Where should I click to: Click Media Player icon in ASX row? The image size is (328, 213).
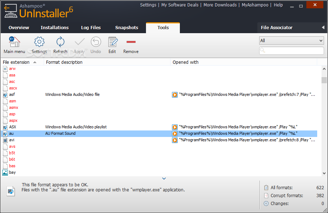tap(175, 127)
